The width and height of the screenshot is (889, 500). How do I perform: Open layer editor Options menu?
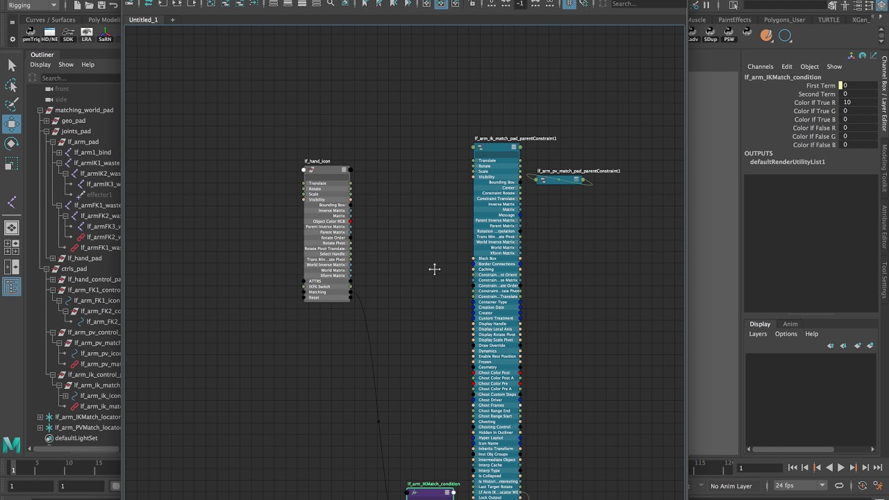pyautogui.click(x=786, y=334)
